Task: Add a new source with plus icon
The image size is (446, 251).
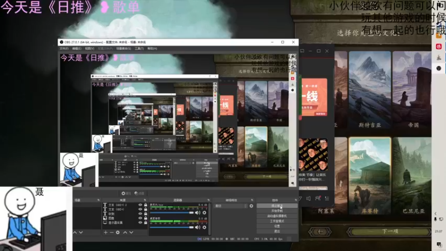Action: 105,233
